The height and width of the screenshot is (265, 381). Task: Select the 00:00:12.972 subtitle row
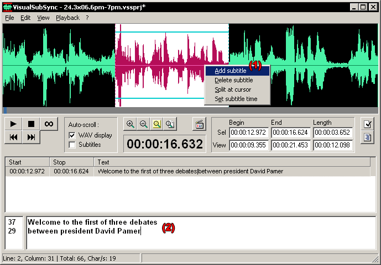[28, 171]
